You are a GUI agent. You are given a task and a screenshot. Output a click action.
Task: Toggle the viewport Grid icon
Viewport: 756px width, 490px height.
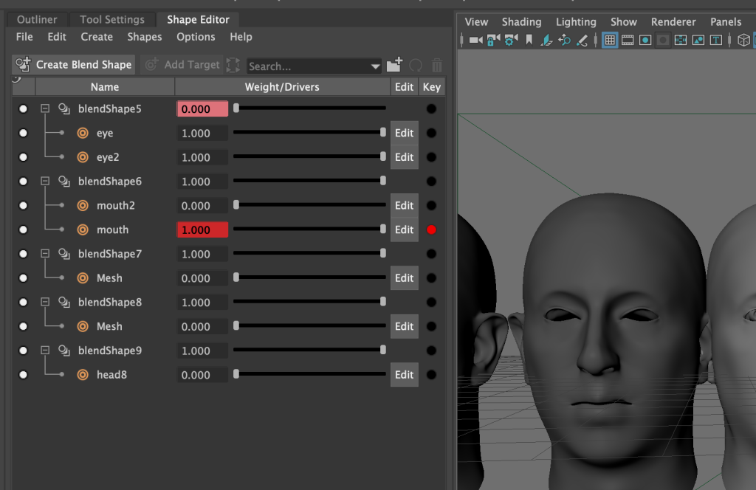(610, 40)
